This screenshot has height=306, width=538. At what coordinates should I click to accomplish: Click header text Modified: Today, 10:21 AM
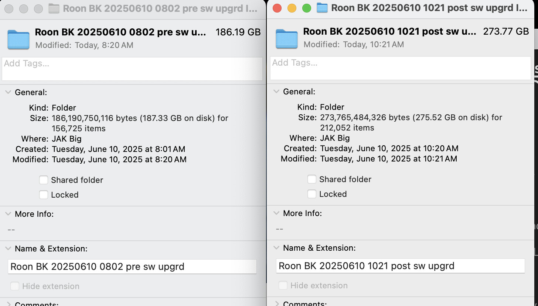[x=354, y=45]
